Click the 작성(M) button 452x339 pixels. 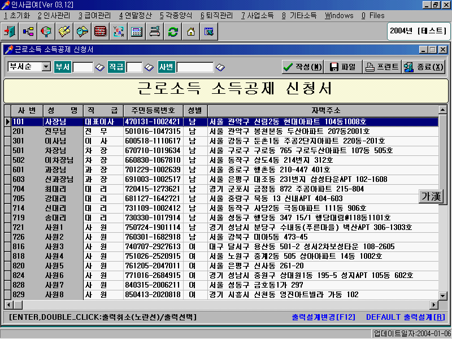pos(302,67)
